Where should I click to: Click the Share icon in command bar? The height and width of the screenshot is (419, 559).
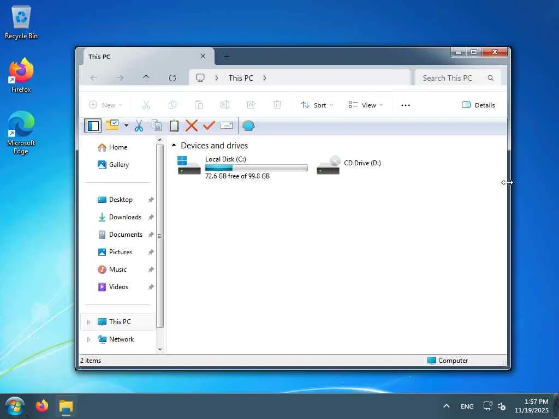point(251,105)
